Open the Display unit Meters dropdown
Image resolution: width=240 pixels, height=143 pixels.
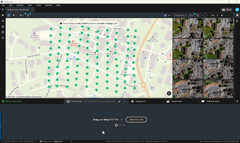pyautogui.click(x=62, y=141)
